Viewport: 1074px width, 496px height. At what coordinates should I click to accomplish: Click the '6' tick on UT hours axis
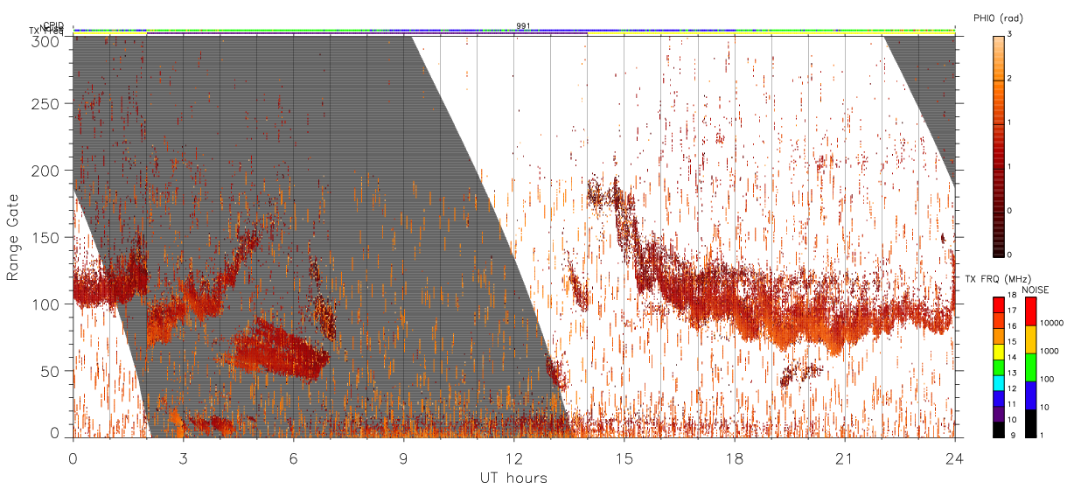(293, 458)
